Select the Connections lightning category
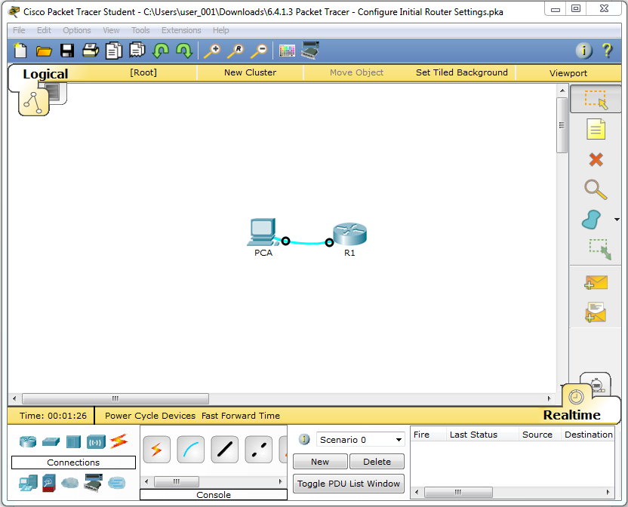Screen dimensions: 628x507 tap(119, 441)
